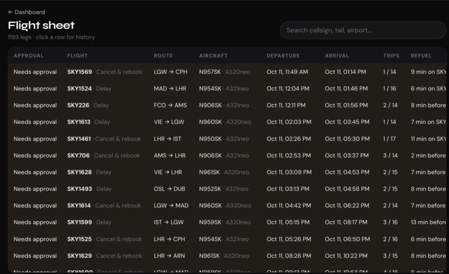This screenshot has height=274, width=449.
Task: Open the SKY1493 OSL to DUB row
Action: (227, 189)
